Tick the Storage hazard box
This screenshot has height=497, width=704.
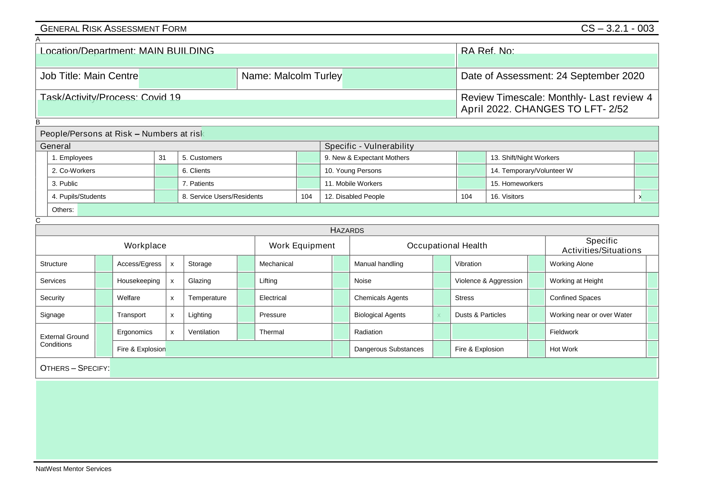(x=246, y=264)
